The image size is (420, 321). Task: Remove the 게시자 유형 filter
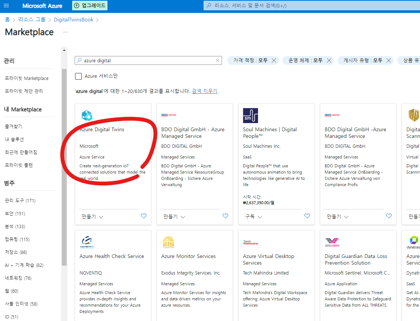[389, 60]
